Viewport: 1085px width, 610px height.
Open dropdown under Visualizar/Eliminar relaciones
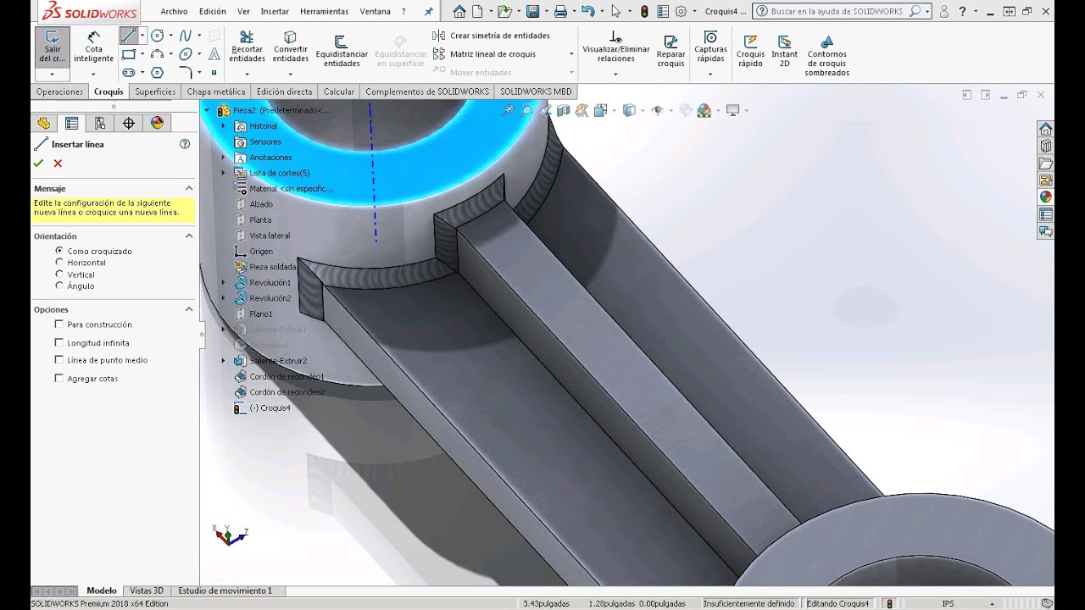[616, 74]
